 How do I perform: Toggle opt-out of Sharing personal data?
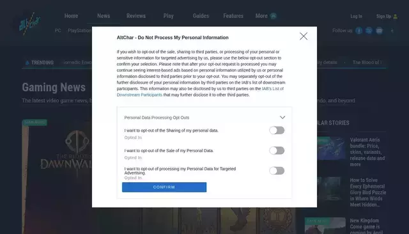pos(277,130)
